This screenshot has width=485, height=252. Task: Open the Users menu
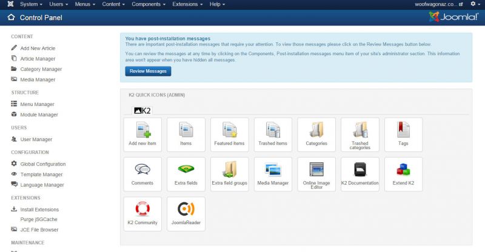[58, 4]
